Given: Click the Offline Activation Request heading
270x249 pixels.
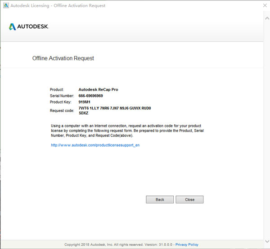Looking at the screenshot, I should pos(63,58).
